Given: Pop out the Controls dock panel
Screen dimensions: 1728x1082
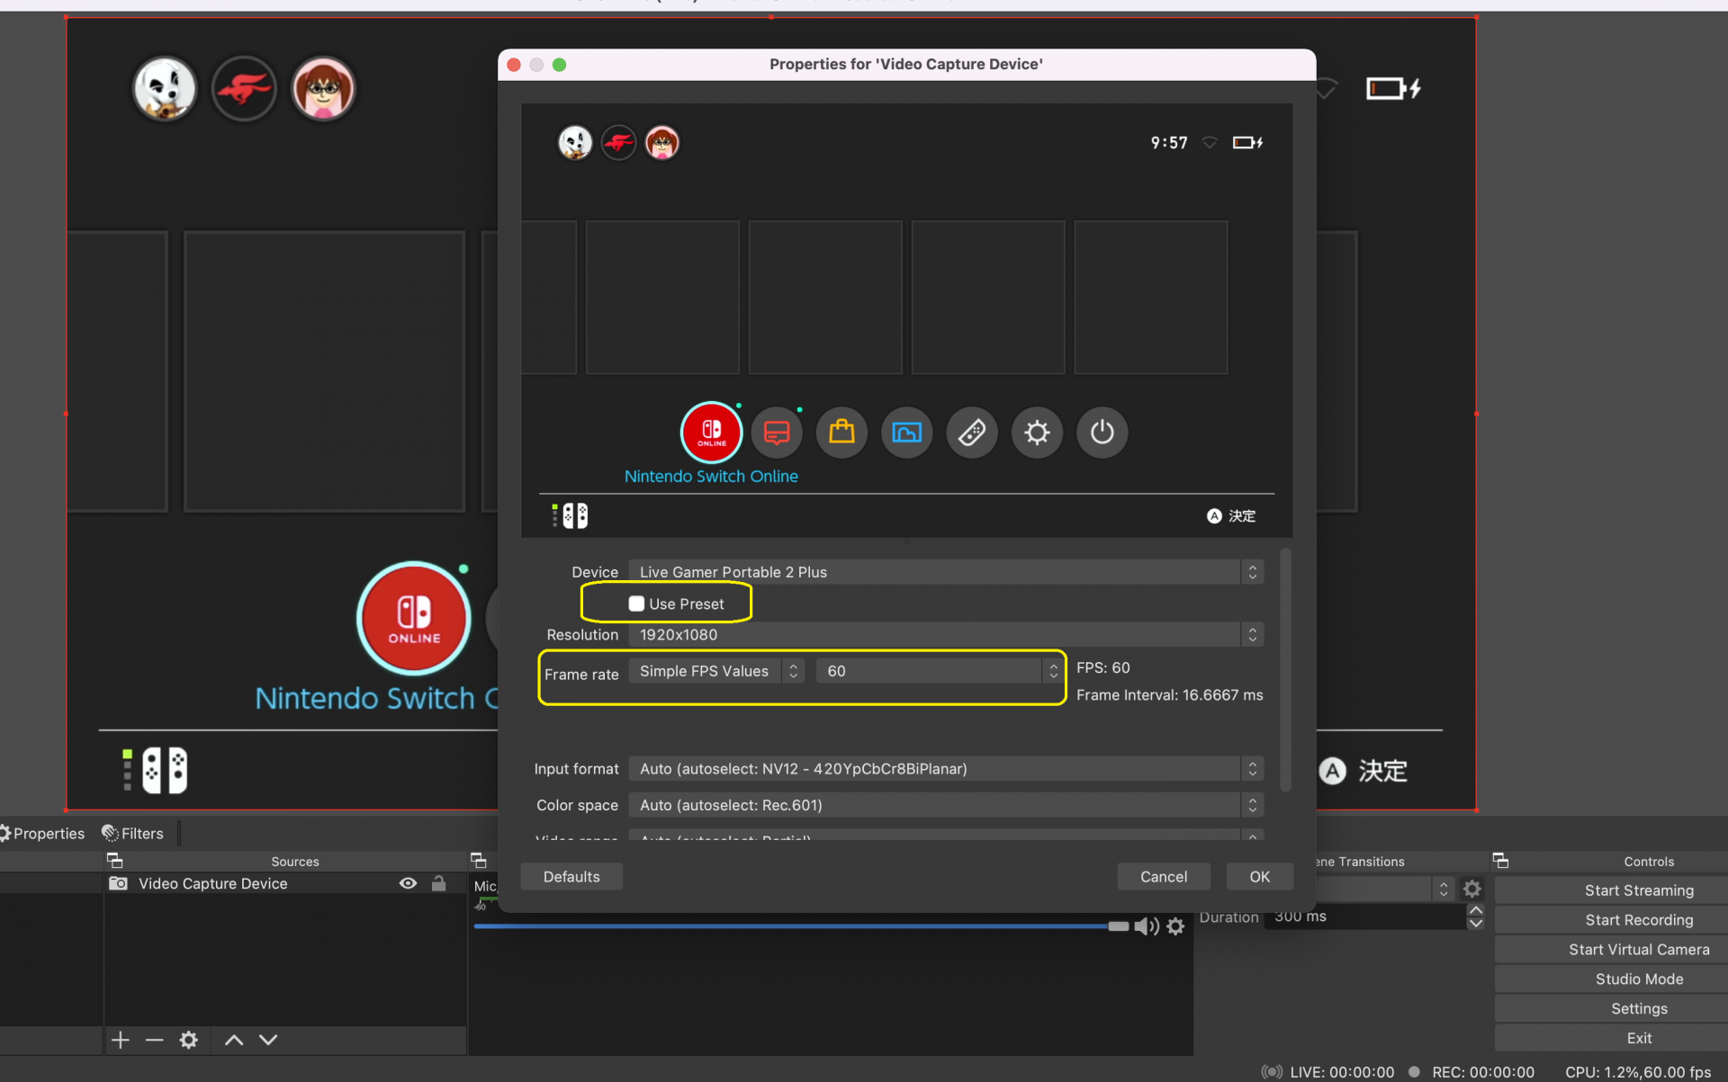Looking at the screenshot, I should [x=1500, y=861].
